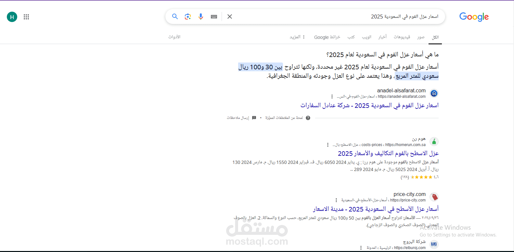This screenshot has width=514, height=252.
Task: Click the search query text field
Action: coord(338,17)
